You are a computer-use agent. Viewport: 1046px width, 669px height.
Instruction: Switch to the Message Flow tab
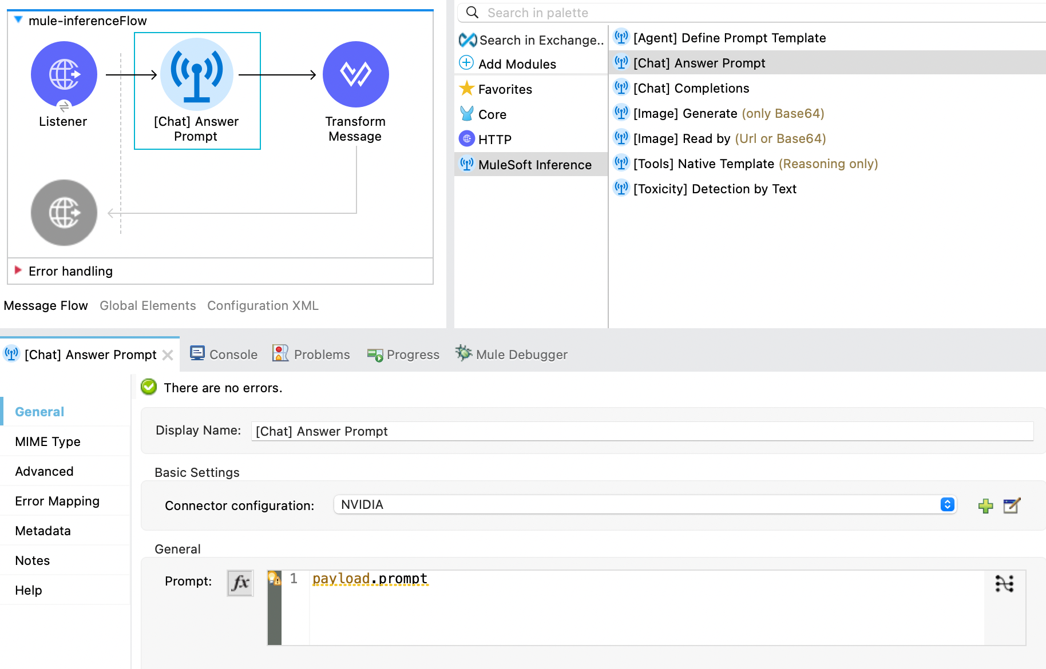click(x=46, y=305)
